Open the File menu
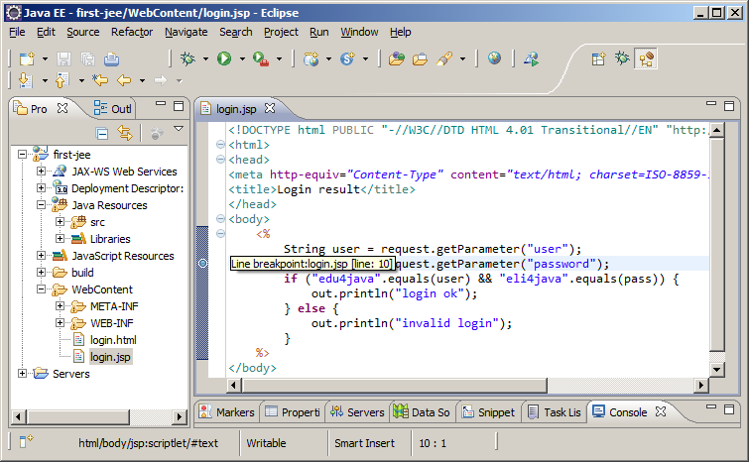Screen dimensions: 749x462 point(17,32)
